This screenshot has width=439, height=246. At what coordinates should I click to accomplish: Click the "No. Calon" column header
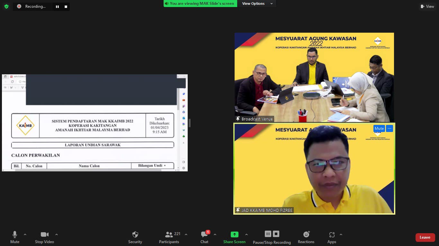click(x=34, y=166)
